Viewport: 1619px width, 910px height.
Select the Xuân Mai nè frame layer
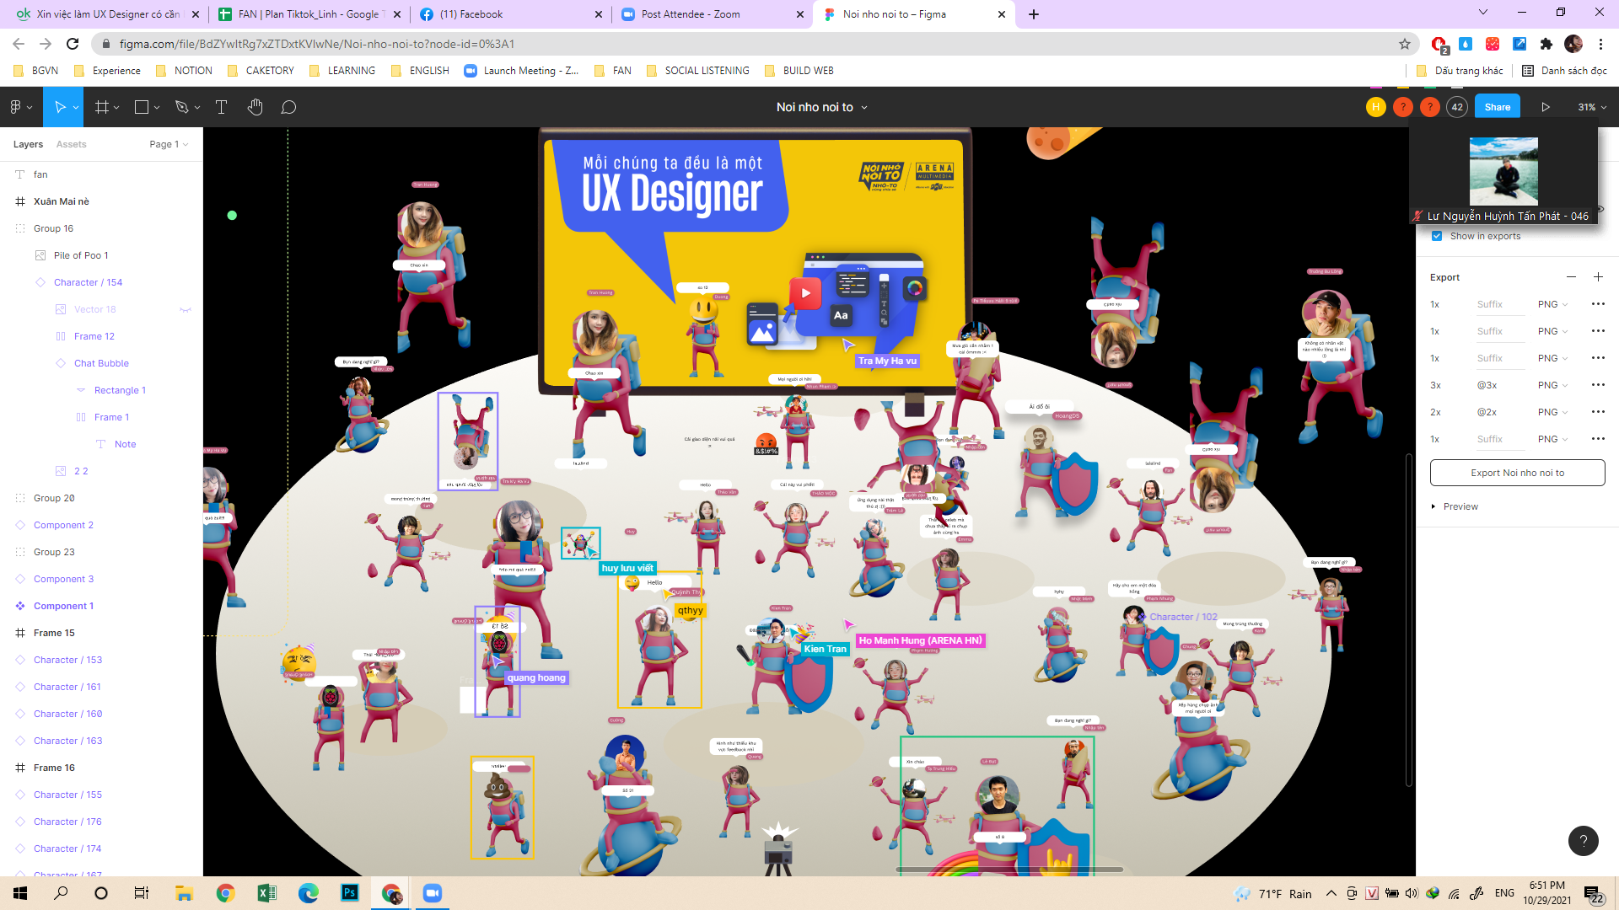tap(61, 201)
